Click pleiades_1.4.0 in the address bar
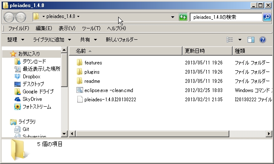Screen dimensions: 274x164 click(61, 16)
